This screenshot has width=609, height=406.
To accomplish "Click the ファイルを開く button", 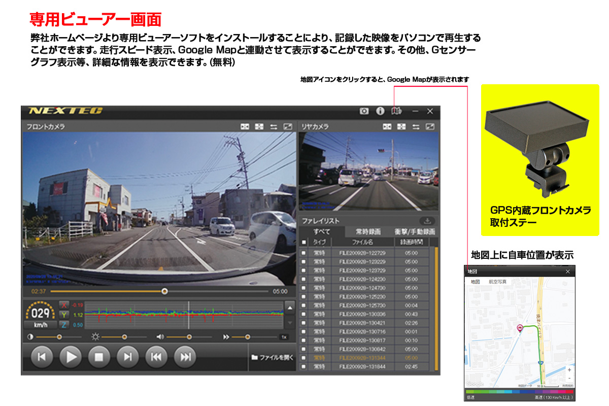I will (x=273, y=357).
